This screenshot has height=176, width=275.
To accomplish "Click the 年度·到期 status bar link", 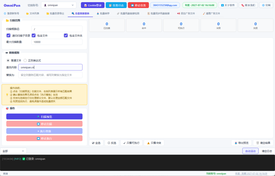I will click(251, 174).
